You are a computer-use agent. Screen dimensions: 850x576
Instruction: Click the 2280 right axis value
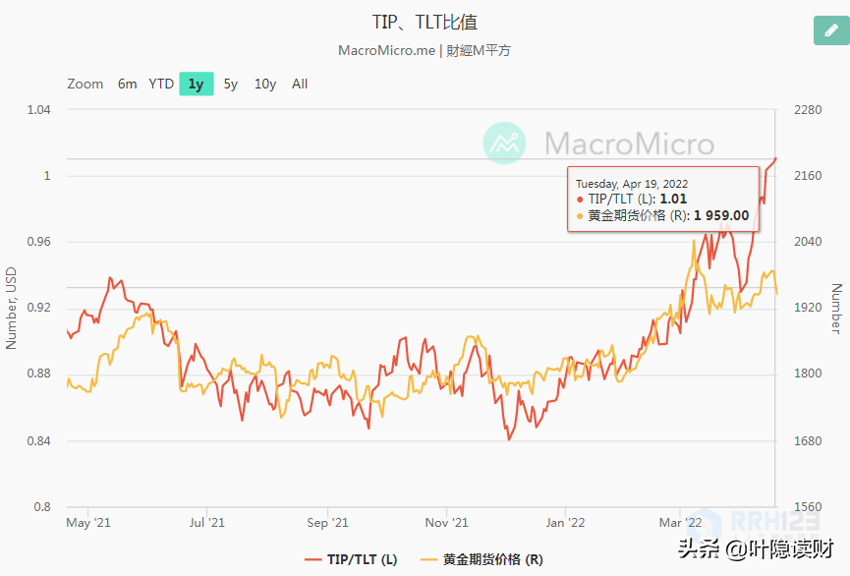[x=808, y=110]
